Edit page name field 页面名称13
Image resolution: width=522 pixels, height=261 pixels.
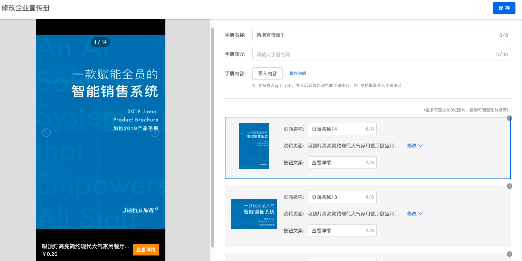342,197
